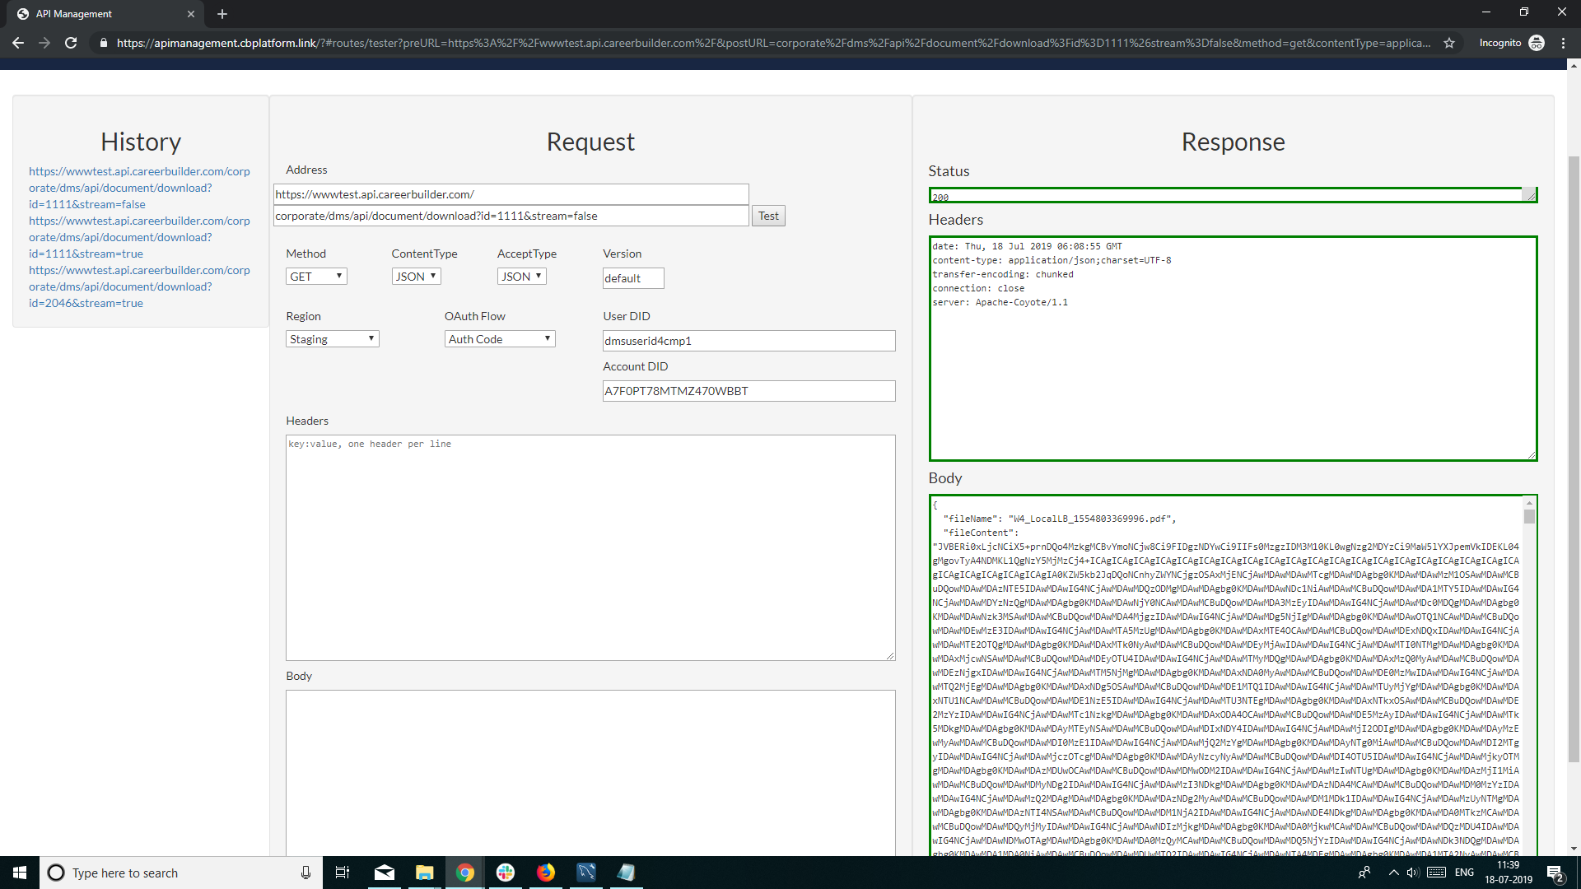Image resolution: width=1581 pixels, height=889 pixels.
Task: Open File Explorer from taskbar
Action: point(425,873)
